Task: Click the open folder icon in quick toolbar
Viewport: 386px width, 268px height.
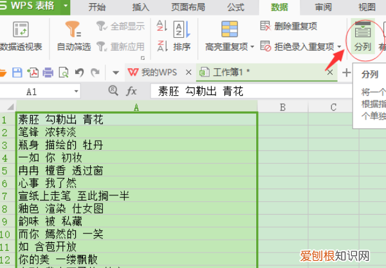Action: click(x=3, y=73)
